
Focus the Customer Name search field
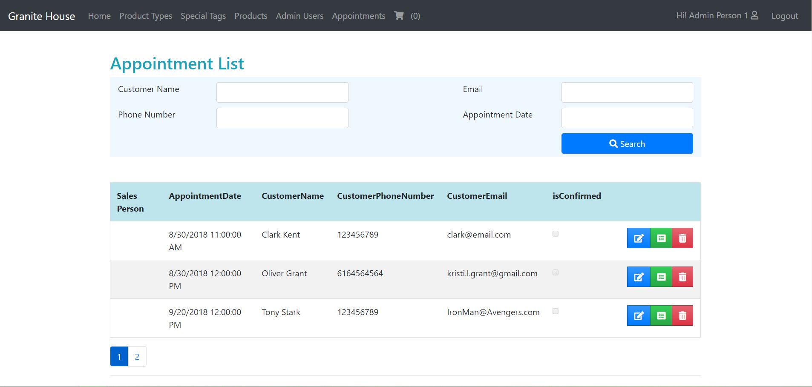[x=282, y=92]
